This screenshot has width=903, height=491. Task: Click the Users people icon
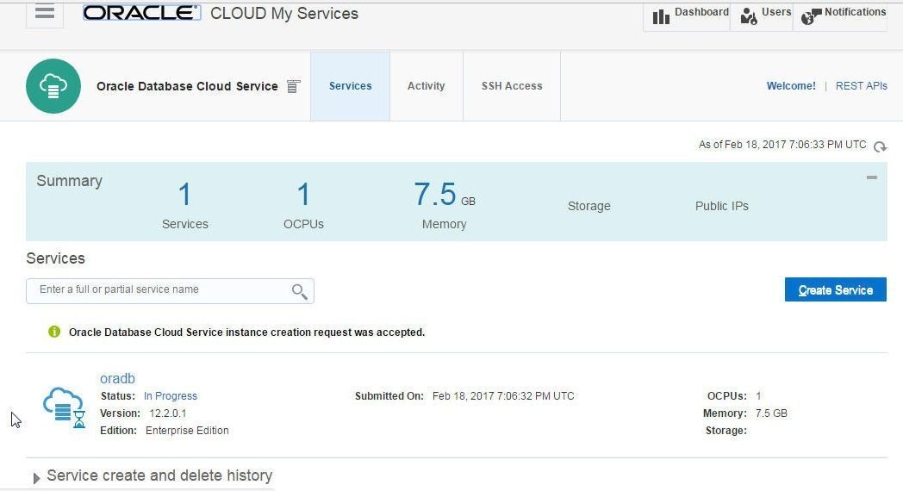point(749,16)
